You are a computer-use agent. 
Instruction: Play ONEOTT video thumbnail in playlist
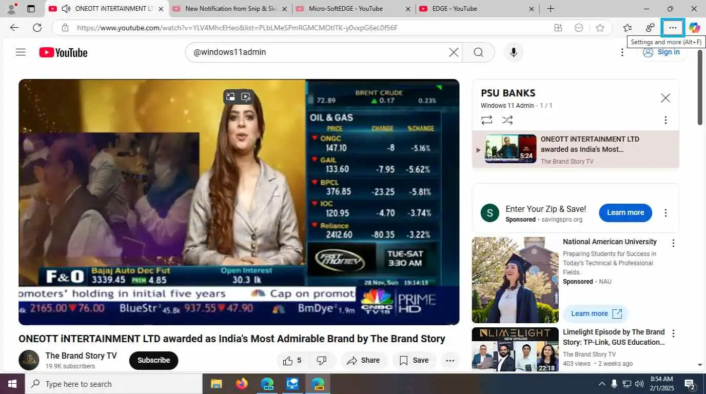pos(511,149)
